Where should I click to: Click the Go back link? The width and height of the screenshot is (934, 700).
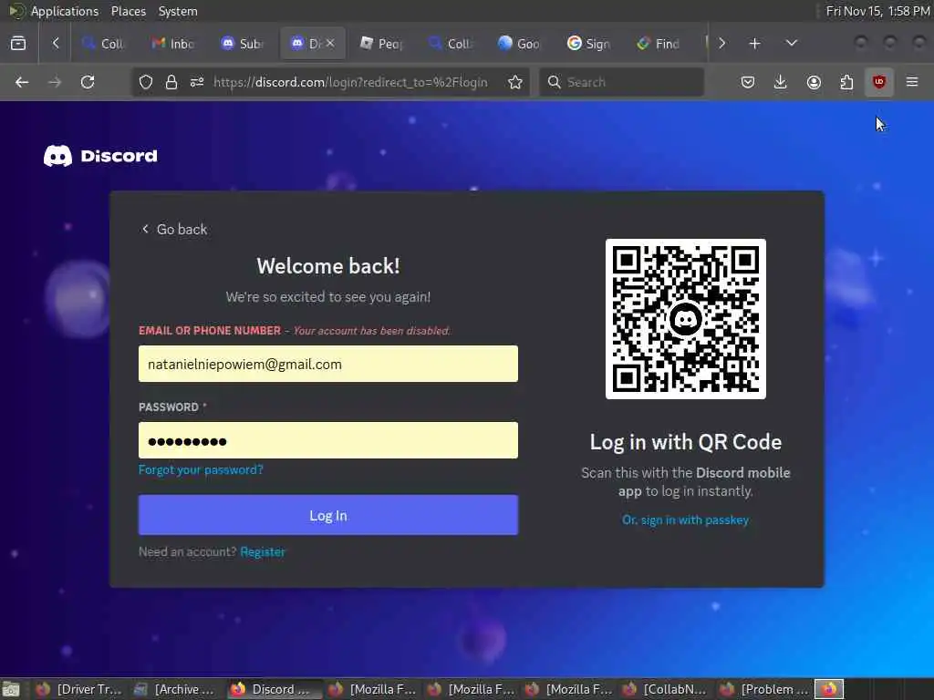pyautogui.click(x=174, y=229)
